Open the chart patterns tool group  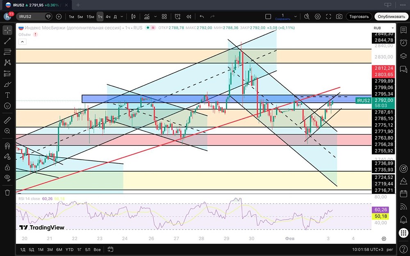coord(7,62)
